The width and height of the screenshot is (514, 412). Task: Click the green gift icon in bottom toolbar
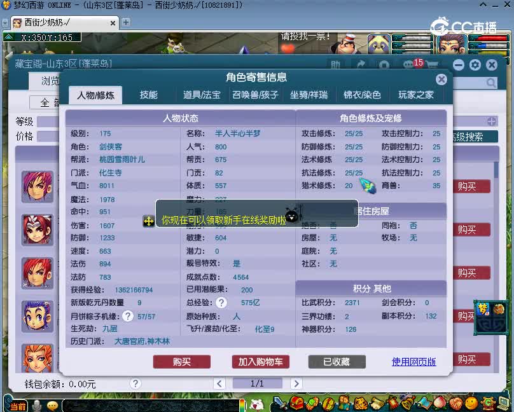pos(312,403)
